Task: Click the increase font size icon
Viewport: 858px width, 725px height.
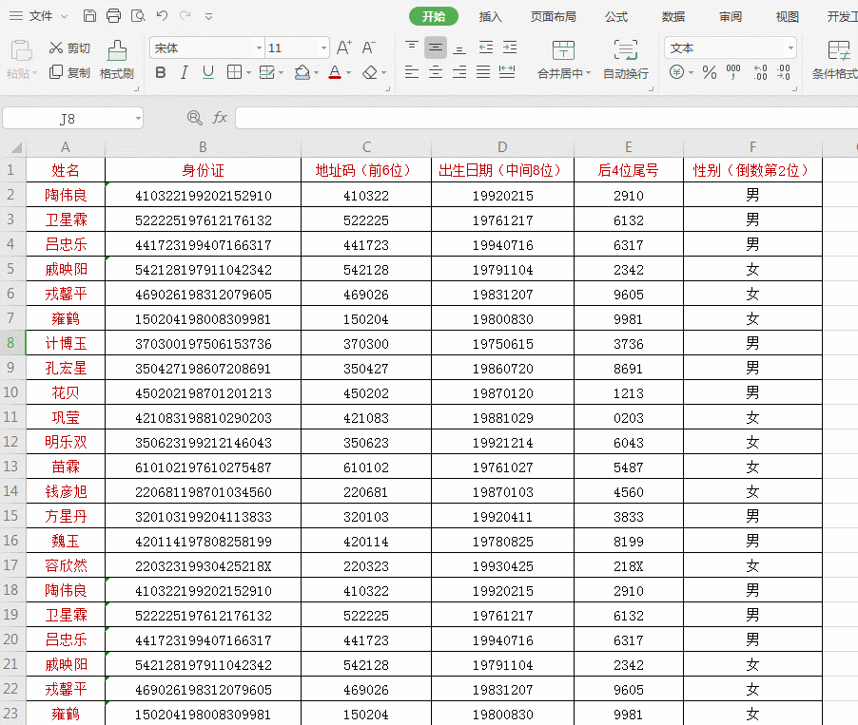Action: (344, 48)
